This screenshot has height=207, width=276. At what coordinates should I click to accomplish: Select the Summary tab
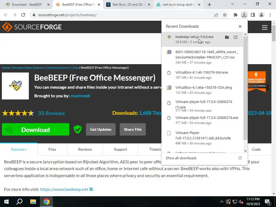(x=19, y=149)
